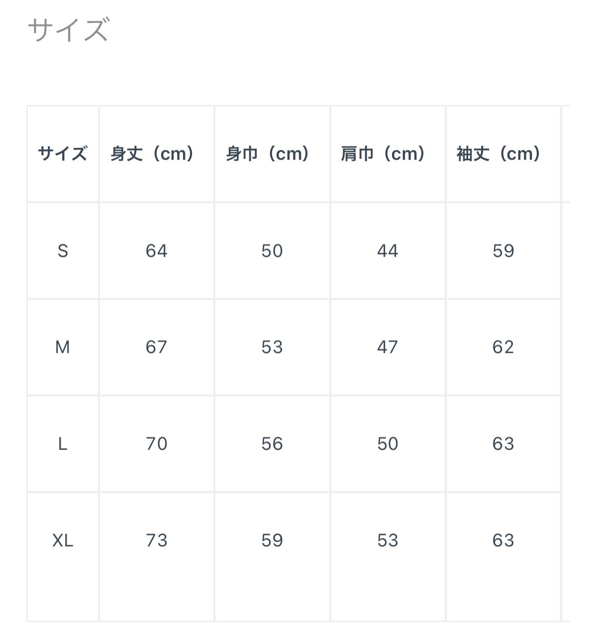Click the 47 value in M row
This screenshot has width=593, height=642.
click(x=388, y=347)
